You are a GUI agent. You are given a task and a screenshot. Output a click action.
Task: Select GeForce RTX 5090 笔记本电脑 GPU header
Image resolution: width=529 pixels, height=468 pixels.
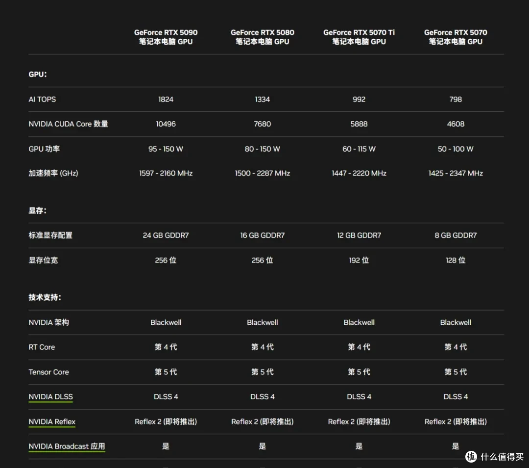click(166, 37)
